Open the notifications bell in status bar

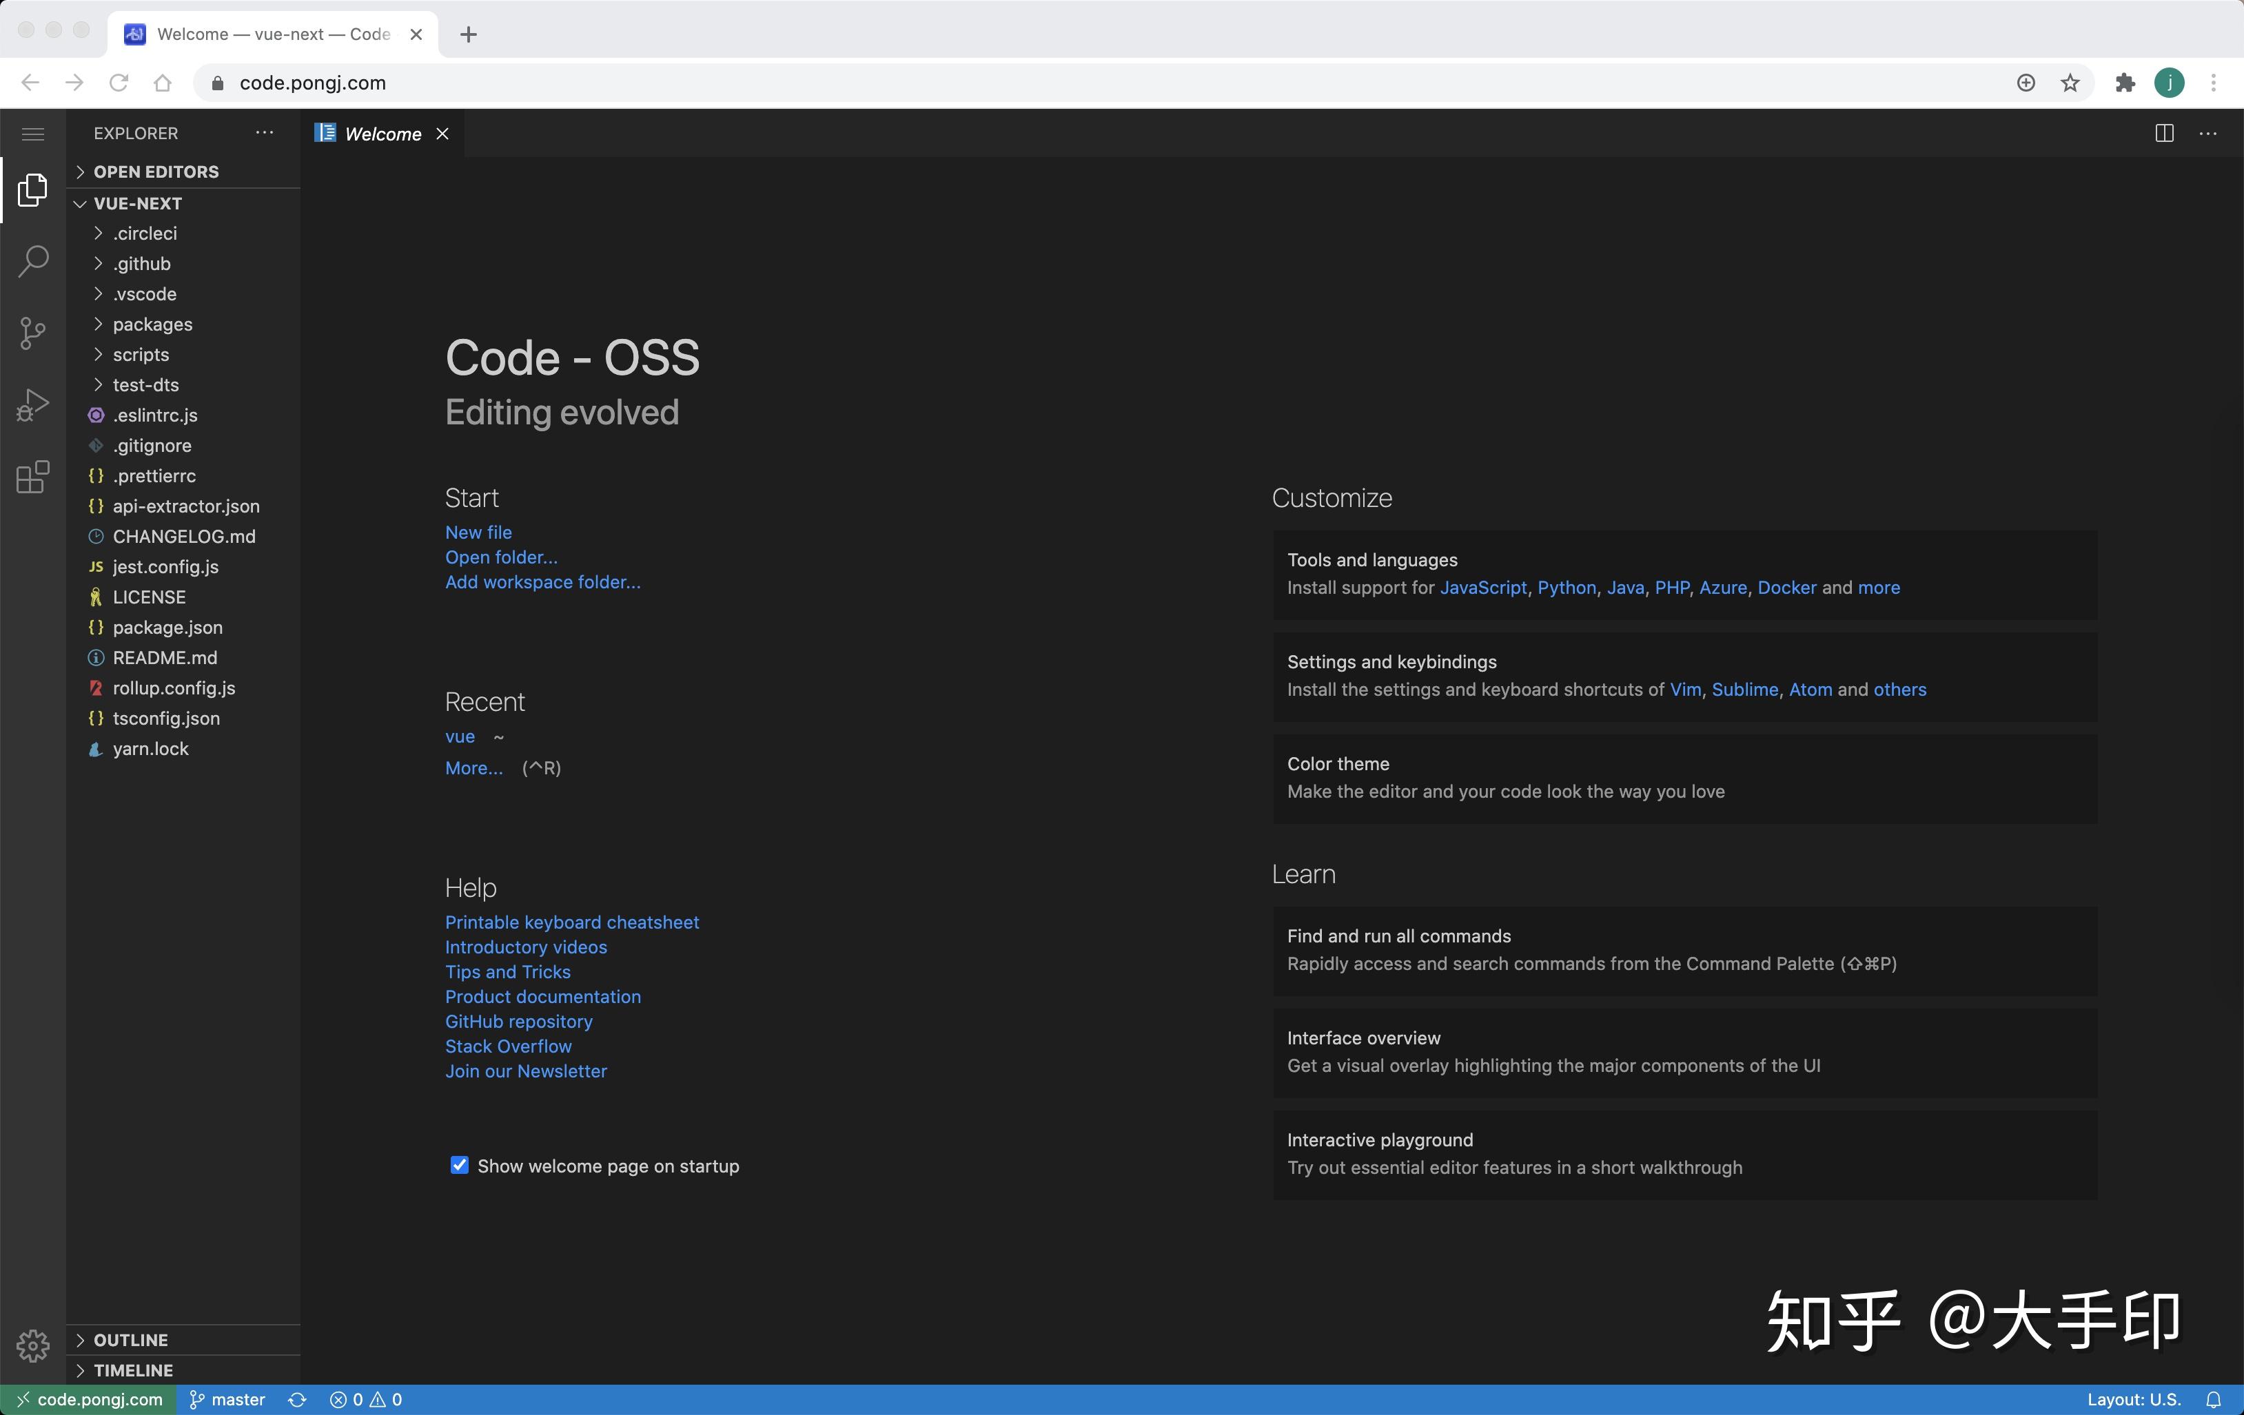point(2213,1399)
